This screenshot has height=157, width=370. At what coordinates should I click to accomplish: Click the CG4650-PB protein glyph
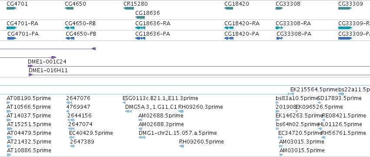tap(70, 38)
